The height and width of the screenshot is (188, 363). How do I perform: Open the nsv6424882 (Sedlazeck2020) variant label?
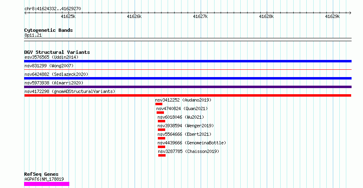(56, 74)
